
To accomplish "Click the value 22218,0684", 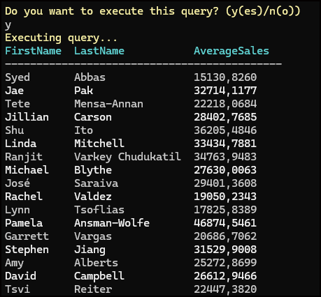I will click(225, 104).
